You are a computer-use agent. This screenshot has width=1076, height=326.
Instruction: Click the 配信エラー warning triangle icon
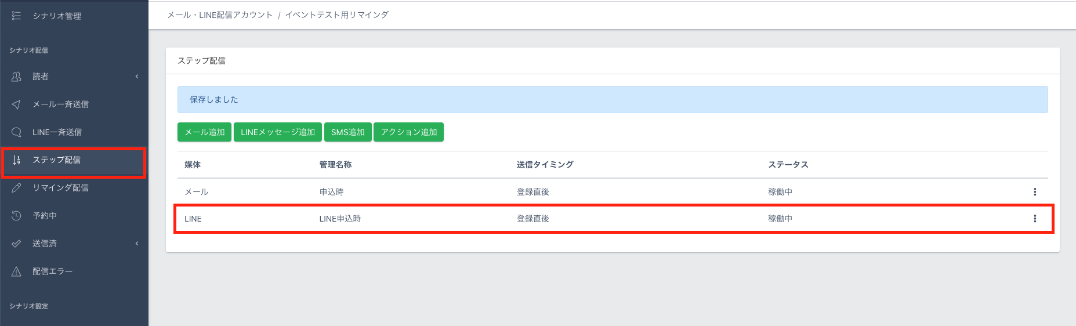click(x=16, y=271)
